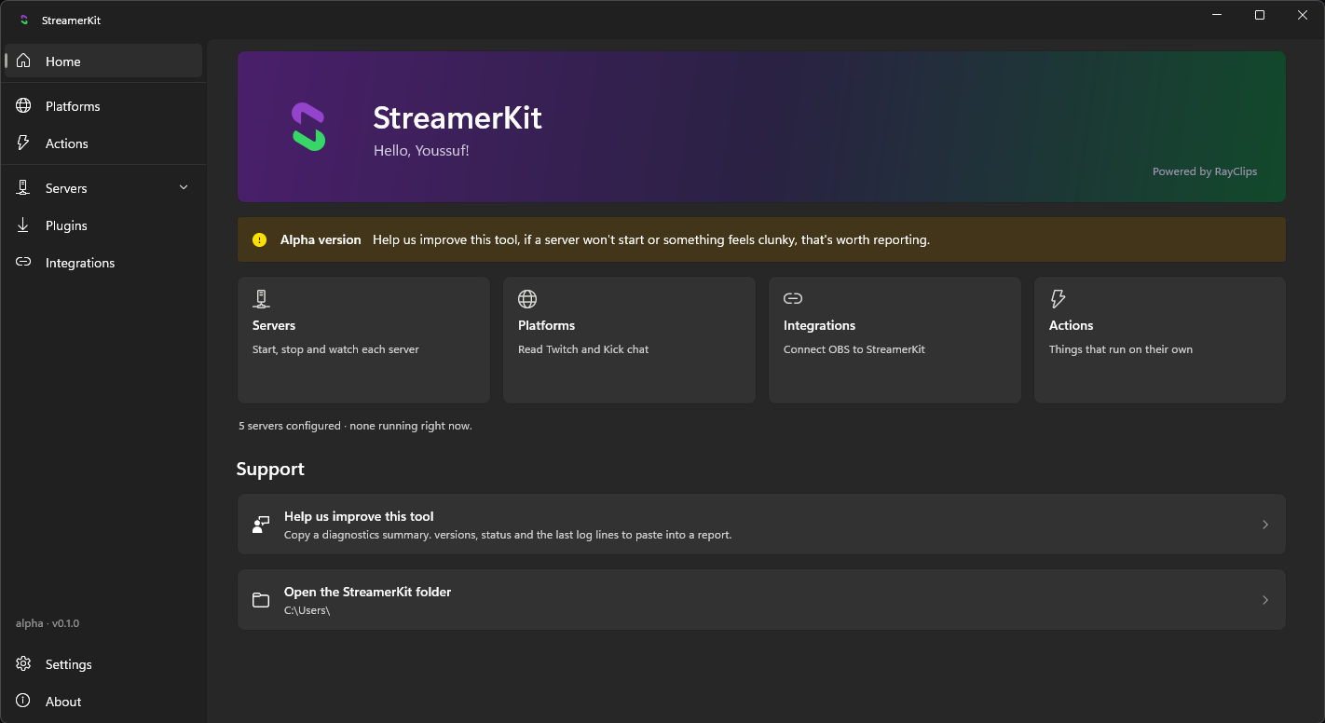Click the StreamerKit logo in the banner
1325x723 pixels.
[x=308, y=127]
